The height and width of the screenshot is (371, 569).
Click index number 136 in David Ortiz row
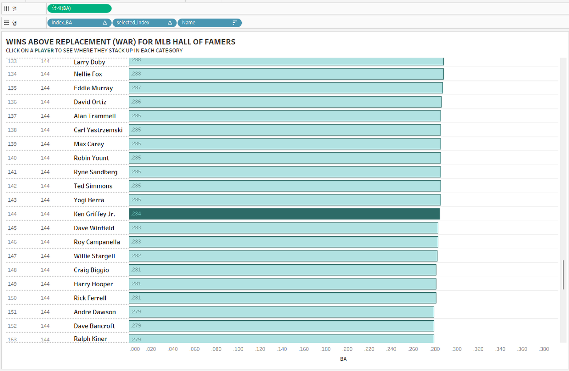pos(12,102)
